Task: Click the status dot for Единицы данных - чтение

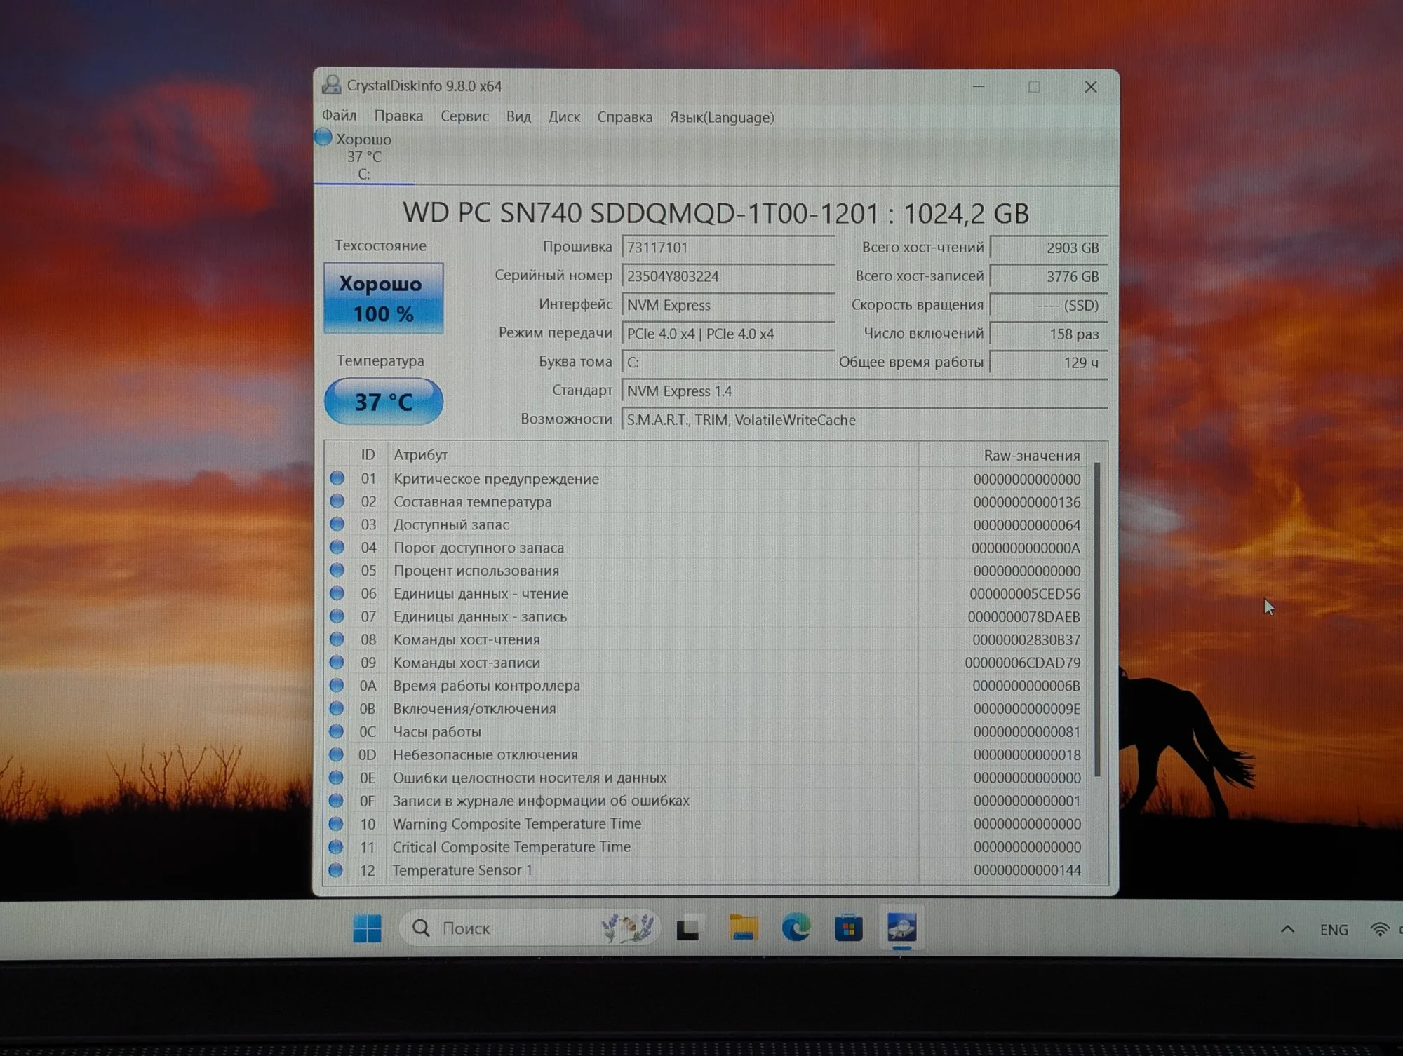Action: [x=337, y=593]
